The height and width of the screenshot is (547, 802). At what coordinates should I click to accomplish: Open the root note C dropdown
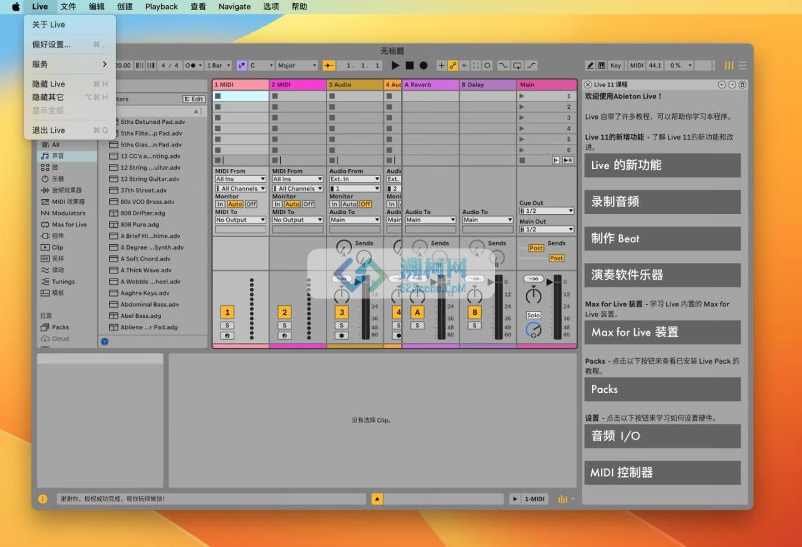click(x=261, y=65)
